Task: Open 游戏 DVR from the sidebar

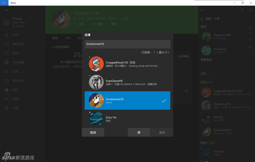Action: point(18,81)
